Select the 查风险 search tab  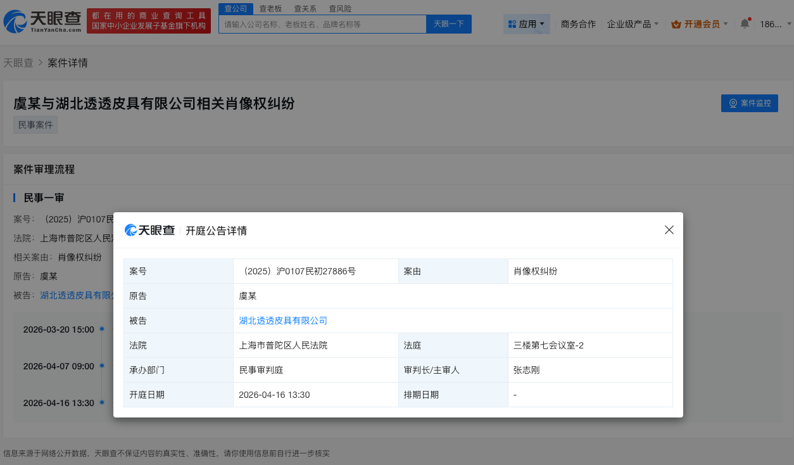tap(341, 8)
